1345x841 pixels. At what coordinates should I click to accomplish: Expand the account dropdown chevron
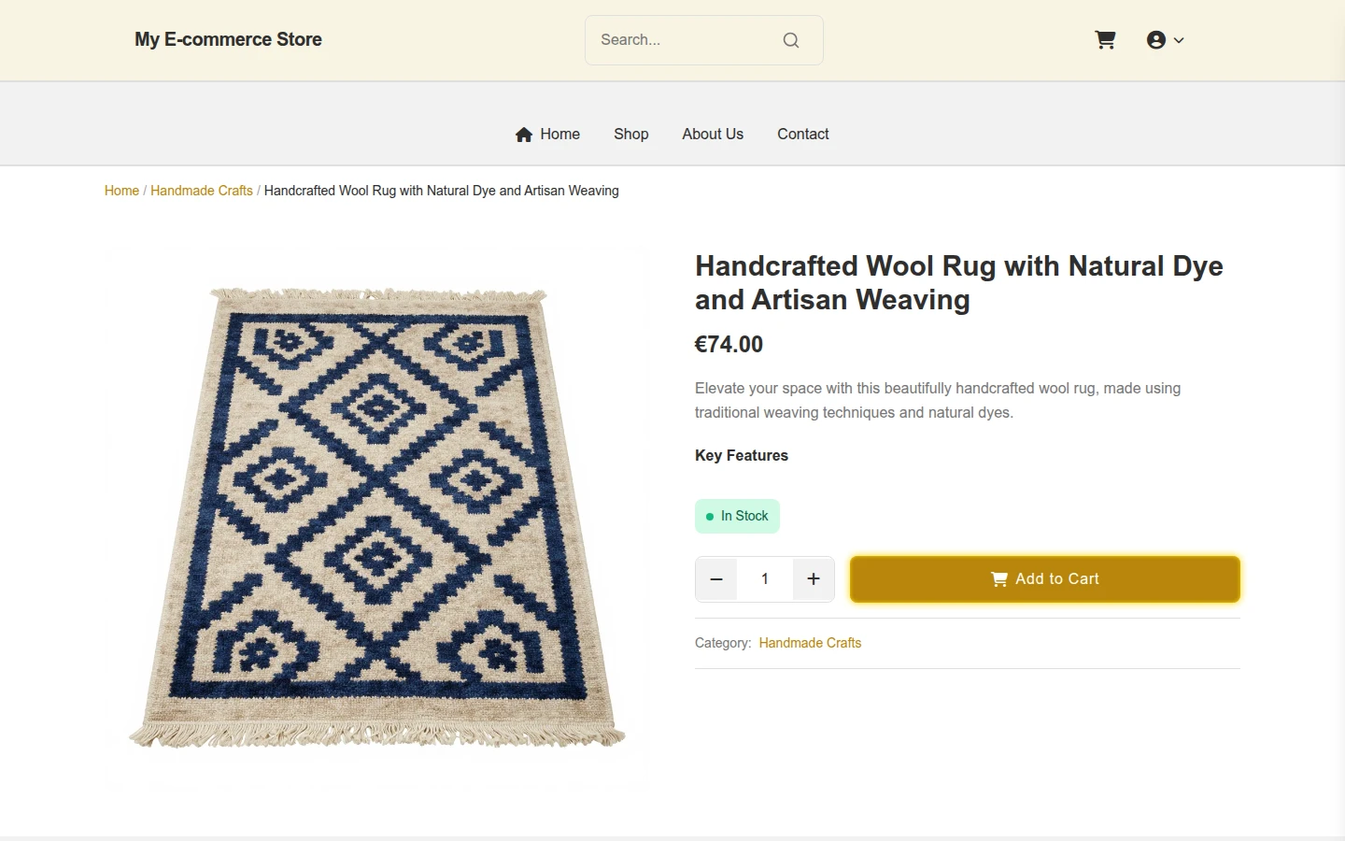point(1179,40)
